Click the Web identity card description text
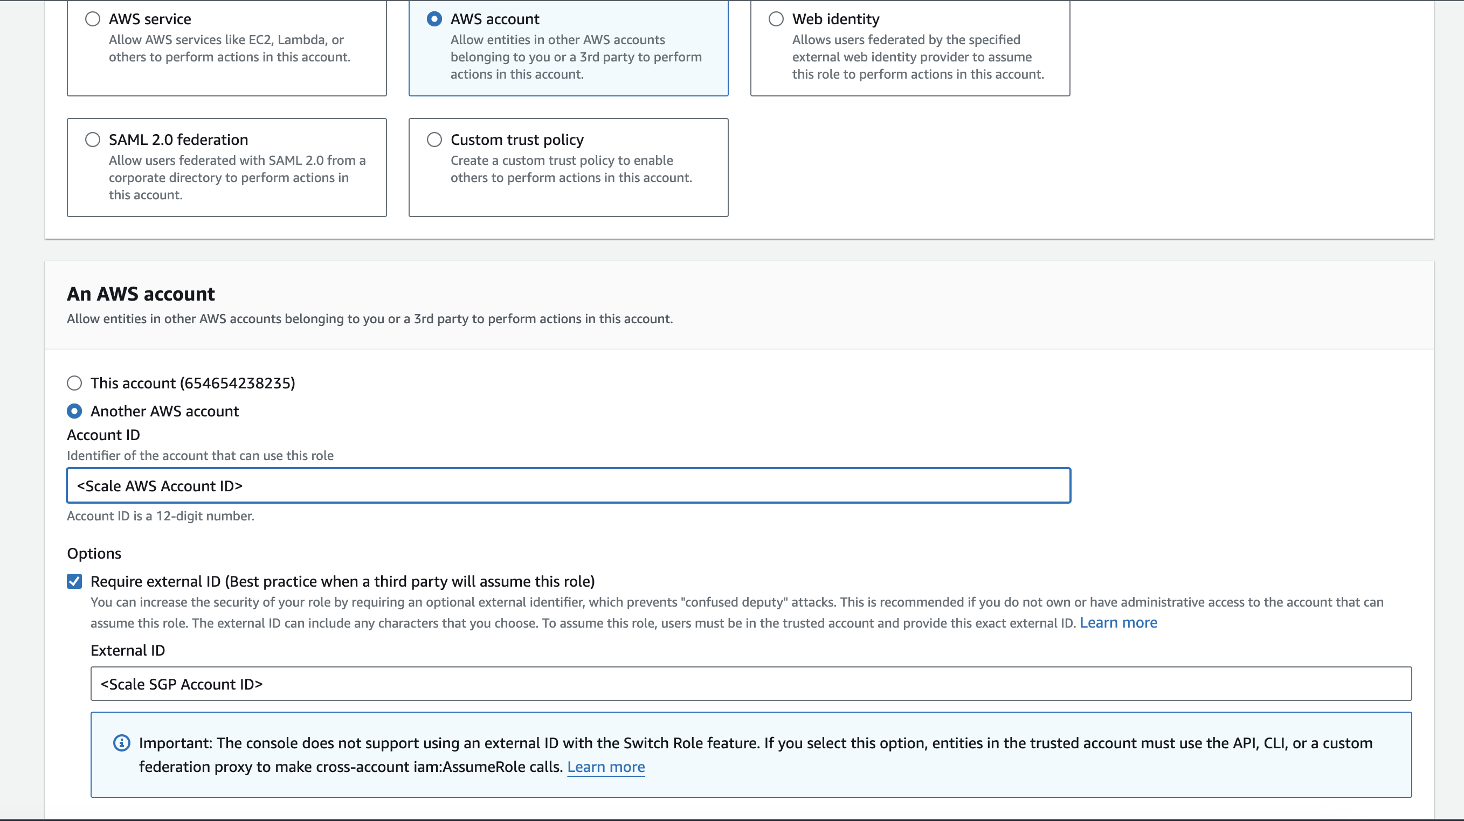 tap(917, 57)
